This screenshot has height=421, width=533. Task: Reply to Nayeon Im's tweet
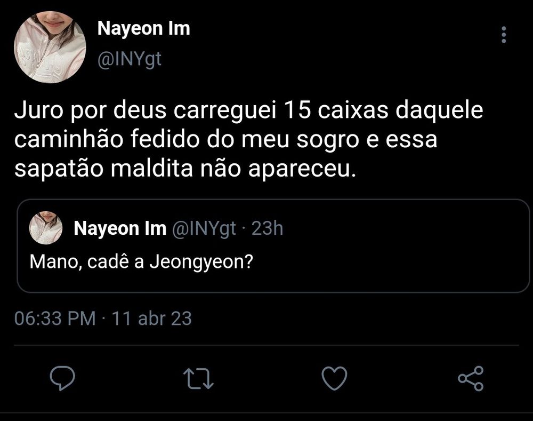[62, 378]
